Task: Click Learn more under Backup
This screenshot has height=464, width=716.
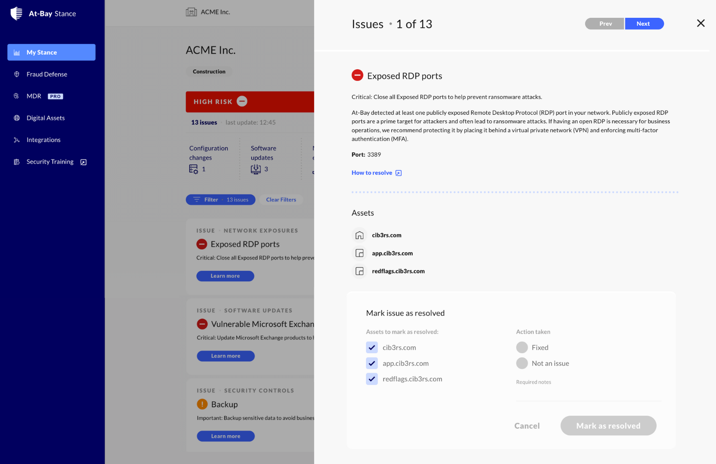Action: pos(226,436)
